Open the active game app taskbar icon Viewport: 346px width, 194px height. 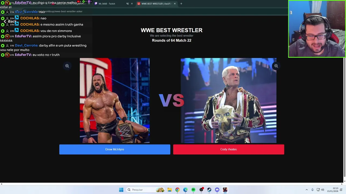[x=225, y=190]
